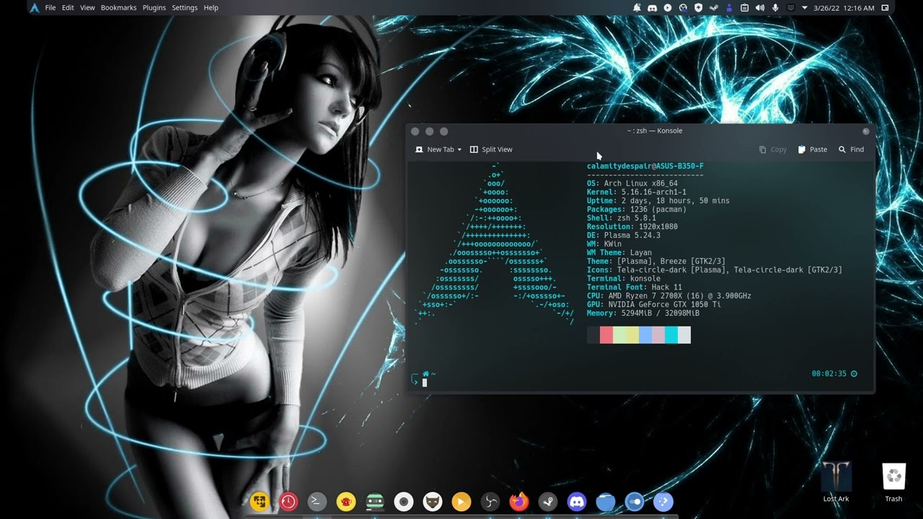Click the Find toolbar button
The height and width of the screenshot is (519, 923).
point(851,149)
